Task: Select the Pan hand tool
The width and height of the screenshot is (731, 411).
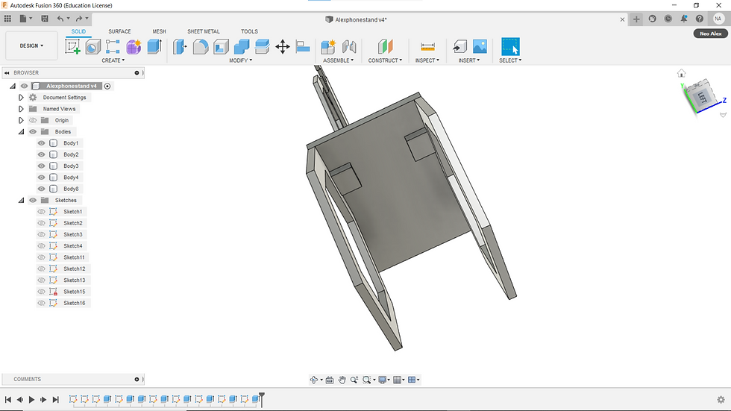Action: pyautogui.click(x=342, y=380)
